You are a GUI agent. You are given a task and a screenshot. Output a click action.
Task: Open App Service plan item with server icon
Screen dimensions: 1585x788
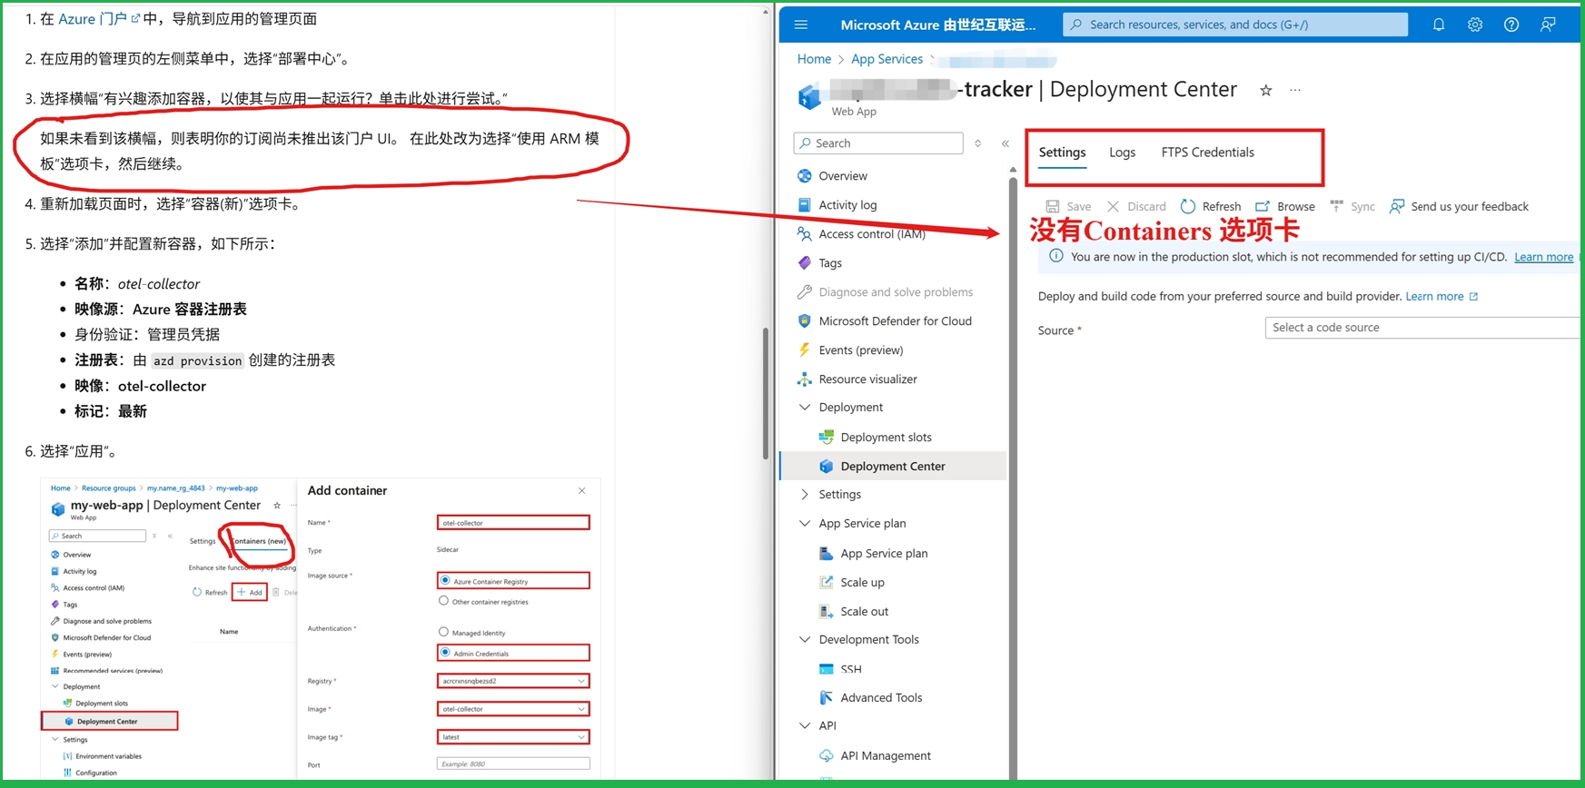tap(884, 554)
